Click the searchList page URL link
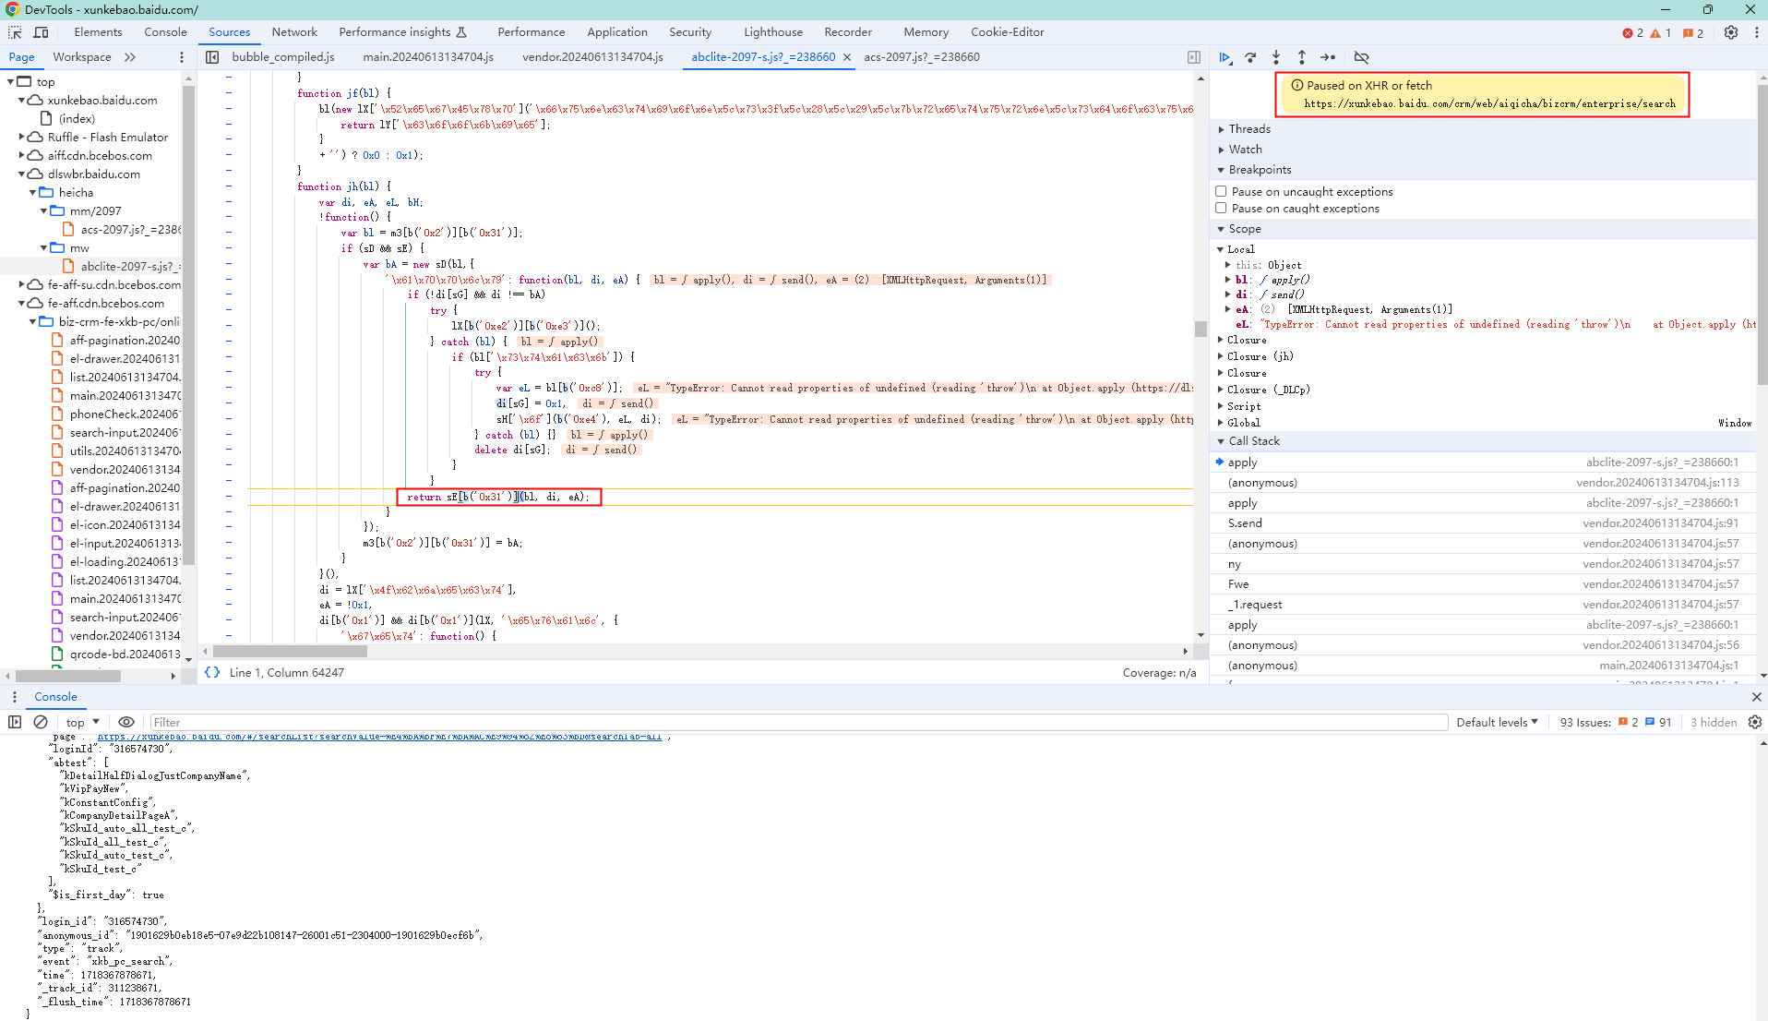The width and height of the screenshot is (1768, 1021). click(379, 737)
